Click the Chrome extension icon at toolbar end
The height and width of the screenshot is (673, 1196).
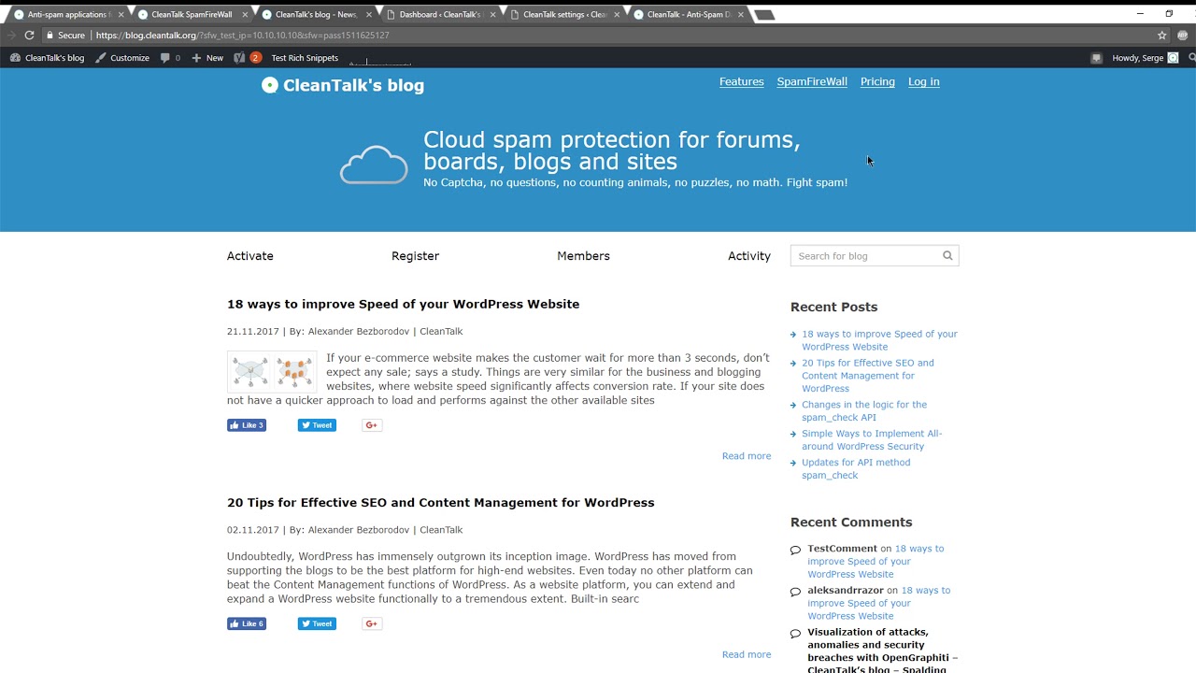pyautogui.click(x=1182, y=36)
